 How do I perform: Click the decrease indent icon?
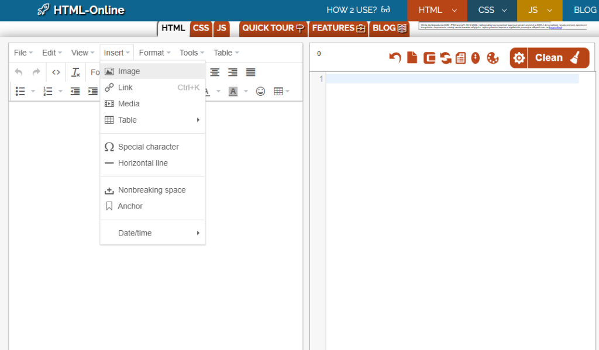pos(75,91)
